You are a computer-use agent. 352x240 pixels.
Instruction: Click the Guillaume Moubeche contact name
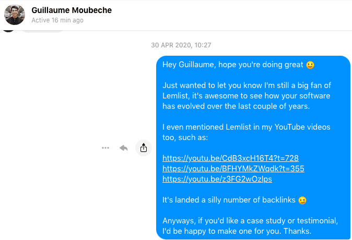72,10
